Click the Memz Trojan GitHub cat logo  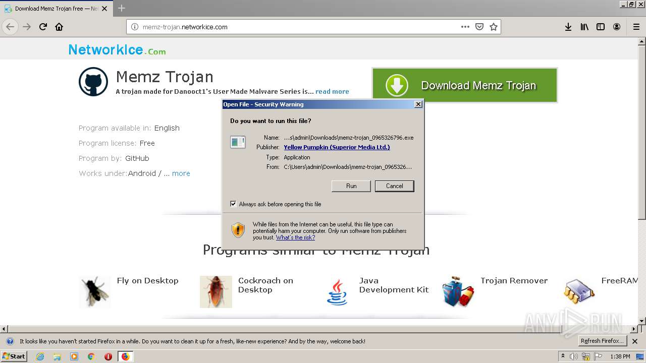93,82
